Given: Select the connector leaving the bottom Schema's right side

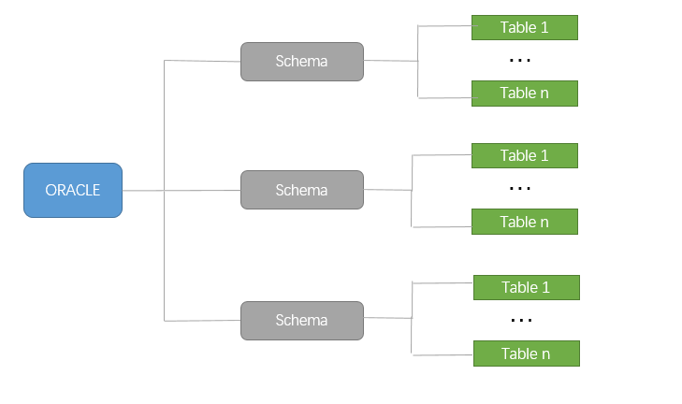Looking at the screenshot, I should coord(387,319).
